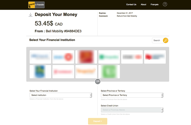Switch language to Français
Viewport: 191px width, 125px height.
tap(155, 4)
